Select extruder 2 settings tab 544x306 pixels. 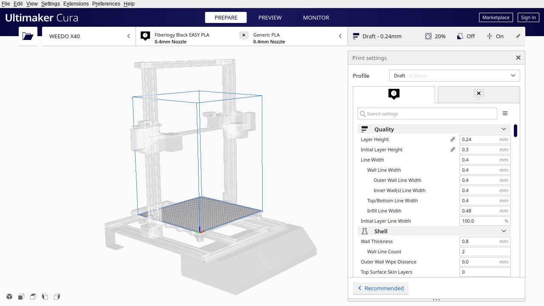pos(479,94)
